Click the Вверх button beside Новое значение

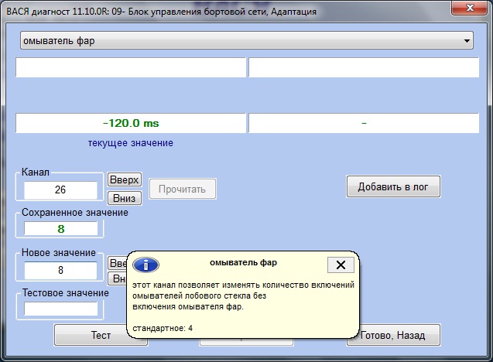pos(118,263)
